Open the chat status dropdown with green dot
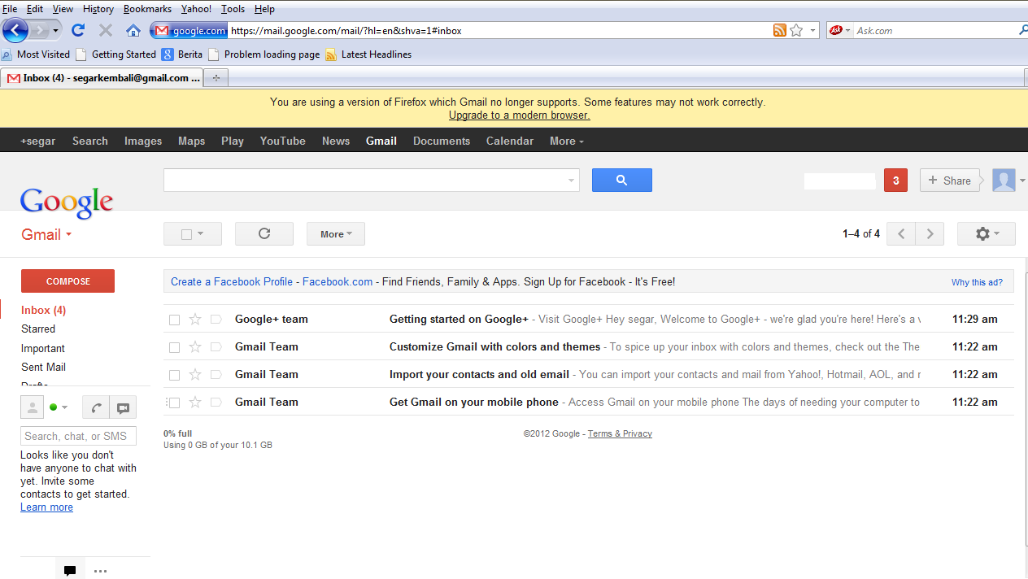Screen dimensions: 1028x579 (59, 407)
